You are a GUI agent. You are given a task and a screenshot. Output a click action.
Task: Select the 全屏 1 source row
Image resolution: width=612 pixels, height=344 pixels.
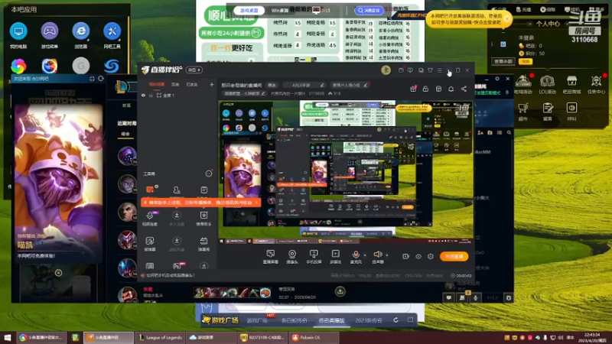tap(177, 95)
